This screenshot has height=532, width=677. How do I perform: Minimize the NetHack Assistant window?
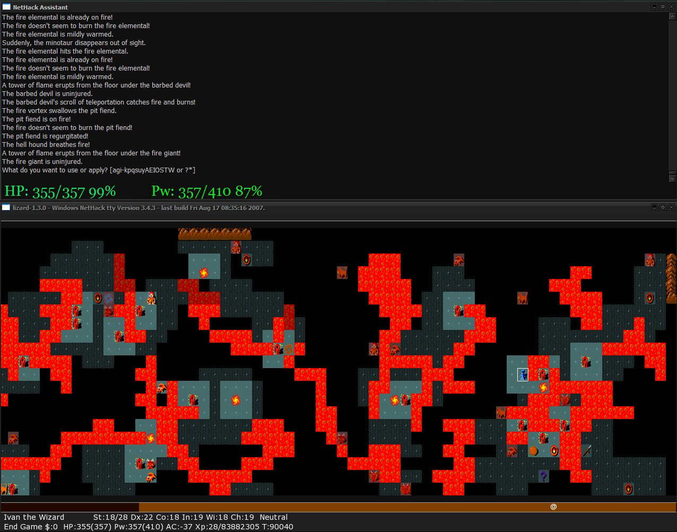coord(654,7)
